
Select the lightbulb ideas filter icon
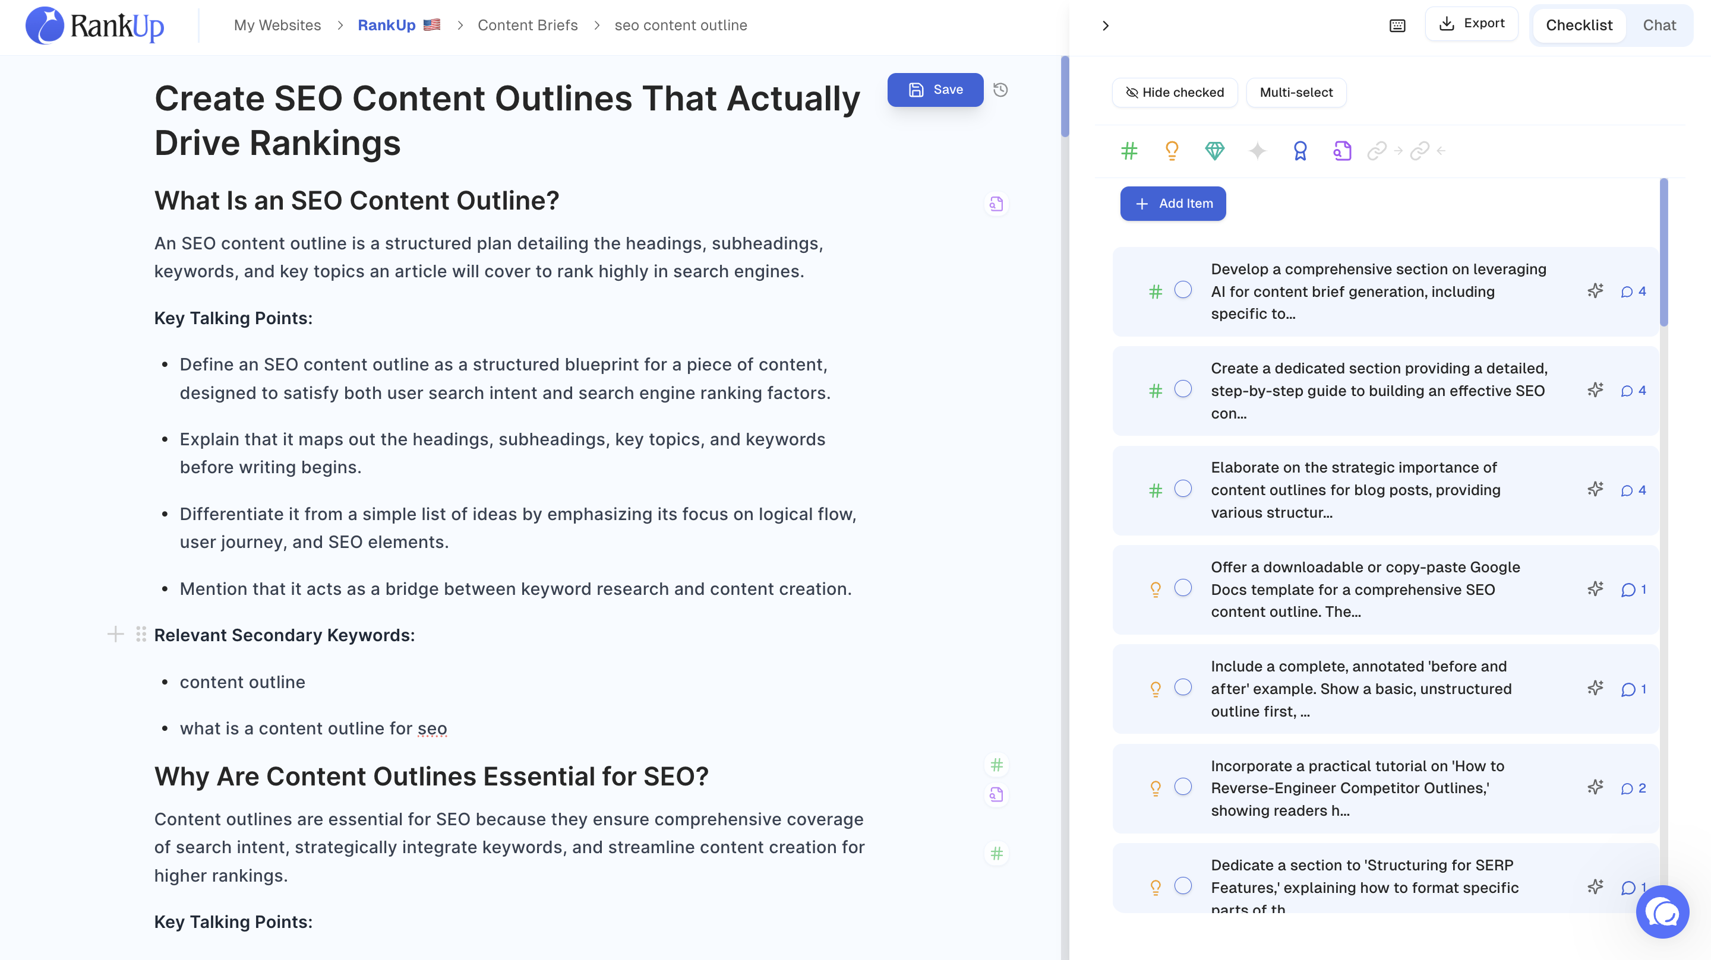1172,151
